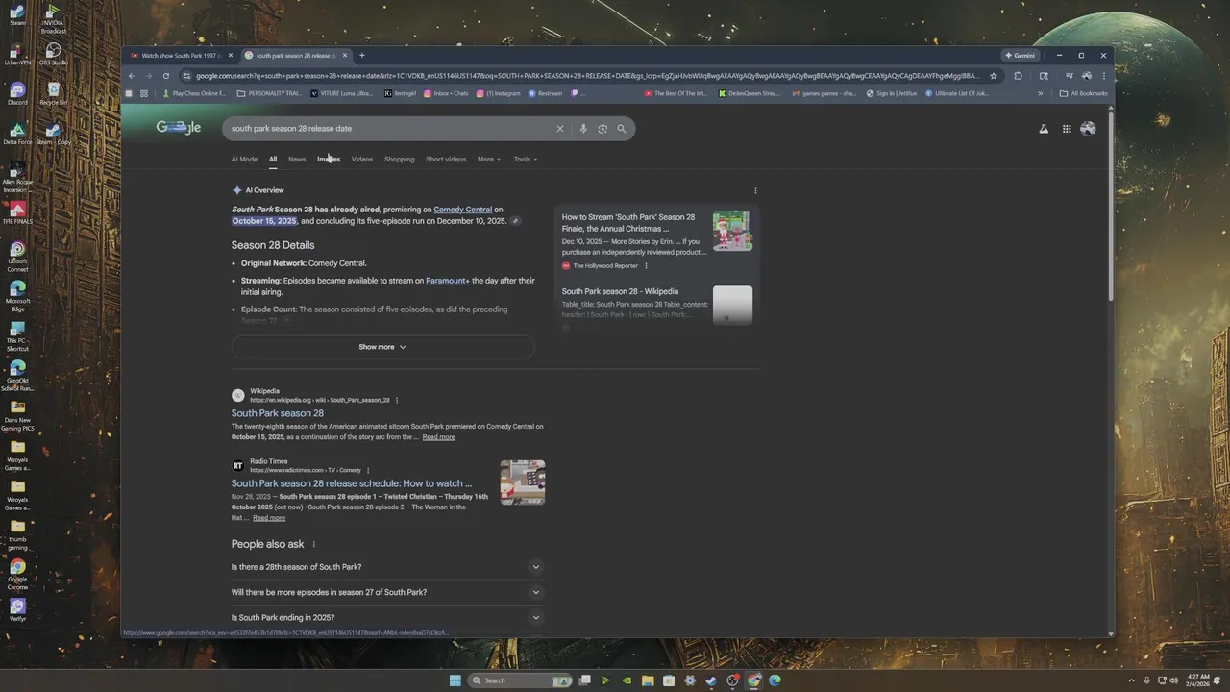Open Hollywood Reporter 'How to Stream' article
Image resolution: width=1230 pixels, height=692 pixels.
(628, 223)
